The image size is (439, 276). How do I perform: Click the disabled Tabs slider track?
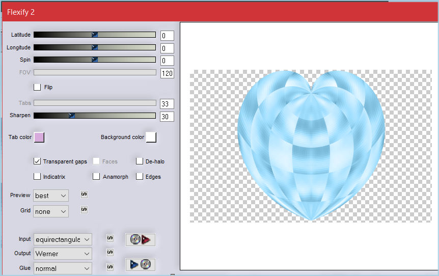tap(95, 103)
